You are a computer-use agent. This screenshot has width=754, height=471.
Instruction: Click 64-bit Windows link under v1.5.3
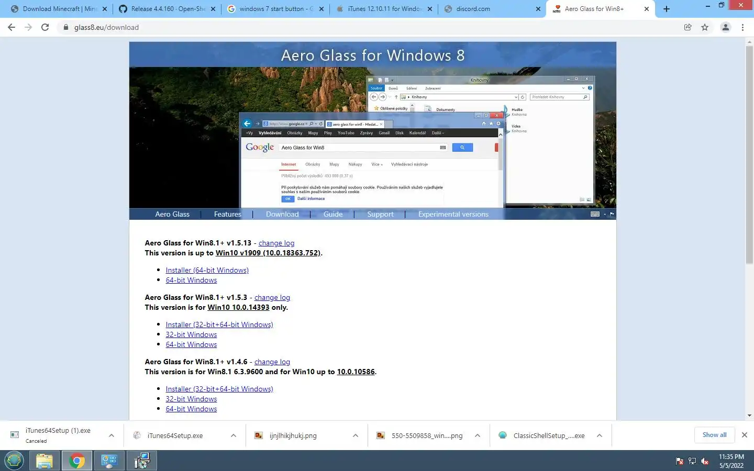click(x=191, y=344)
